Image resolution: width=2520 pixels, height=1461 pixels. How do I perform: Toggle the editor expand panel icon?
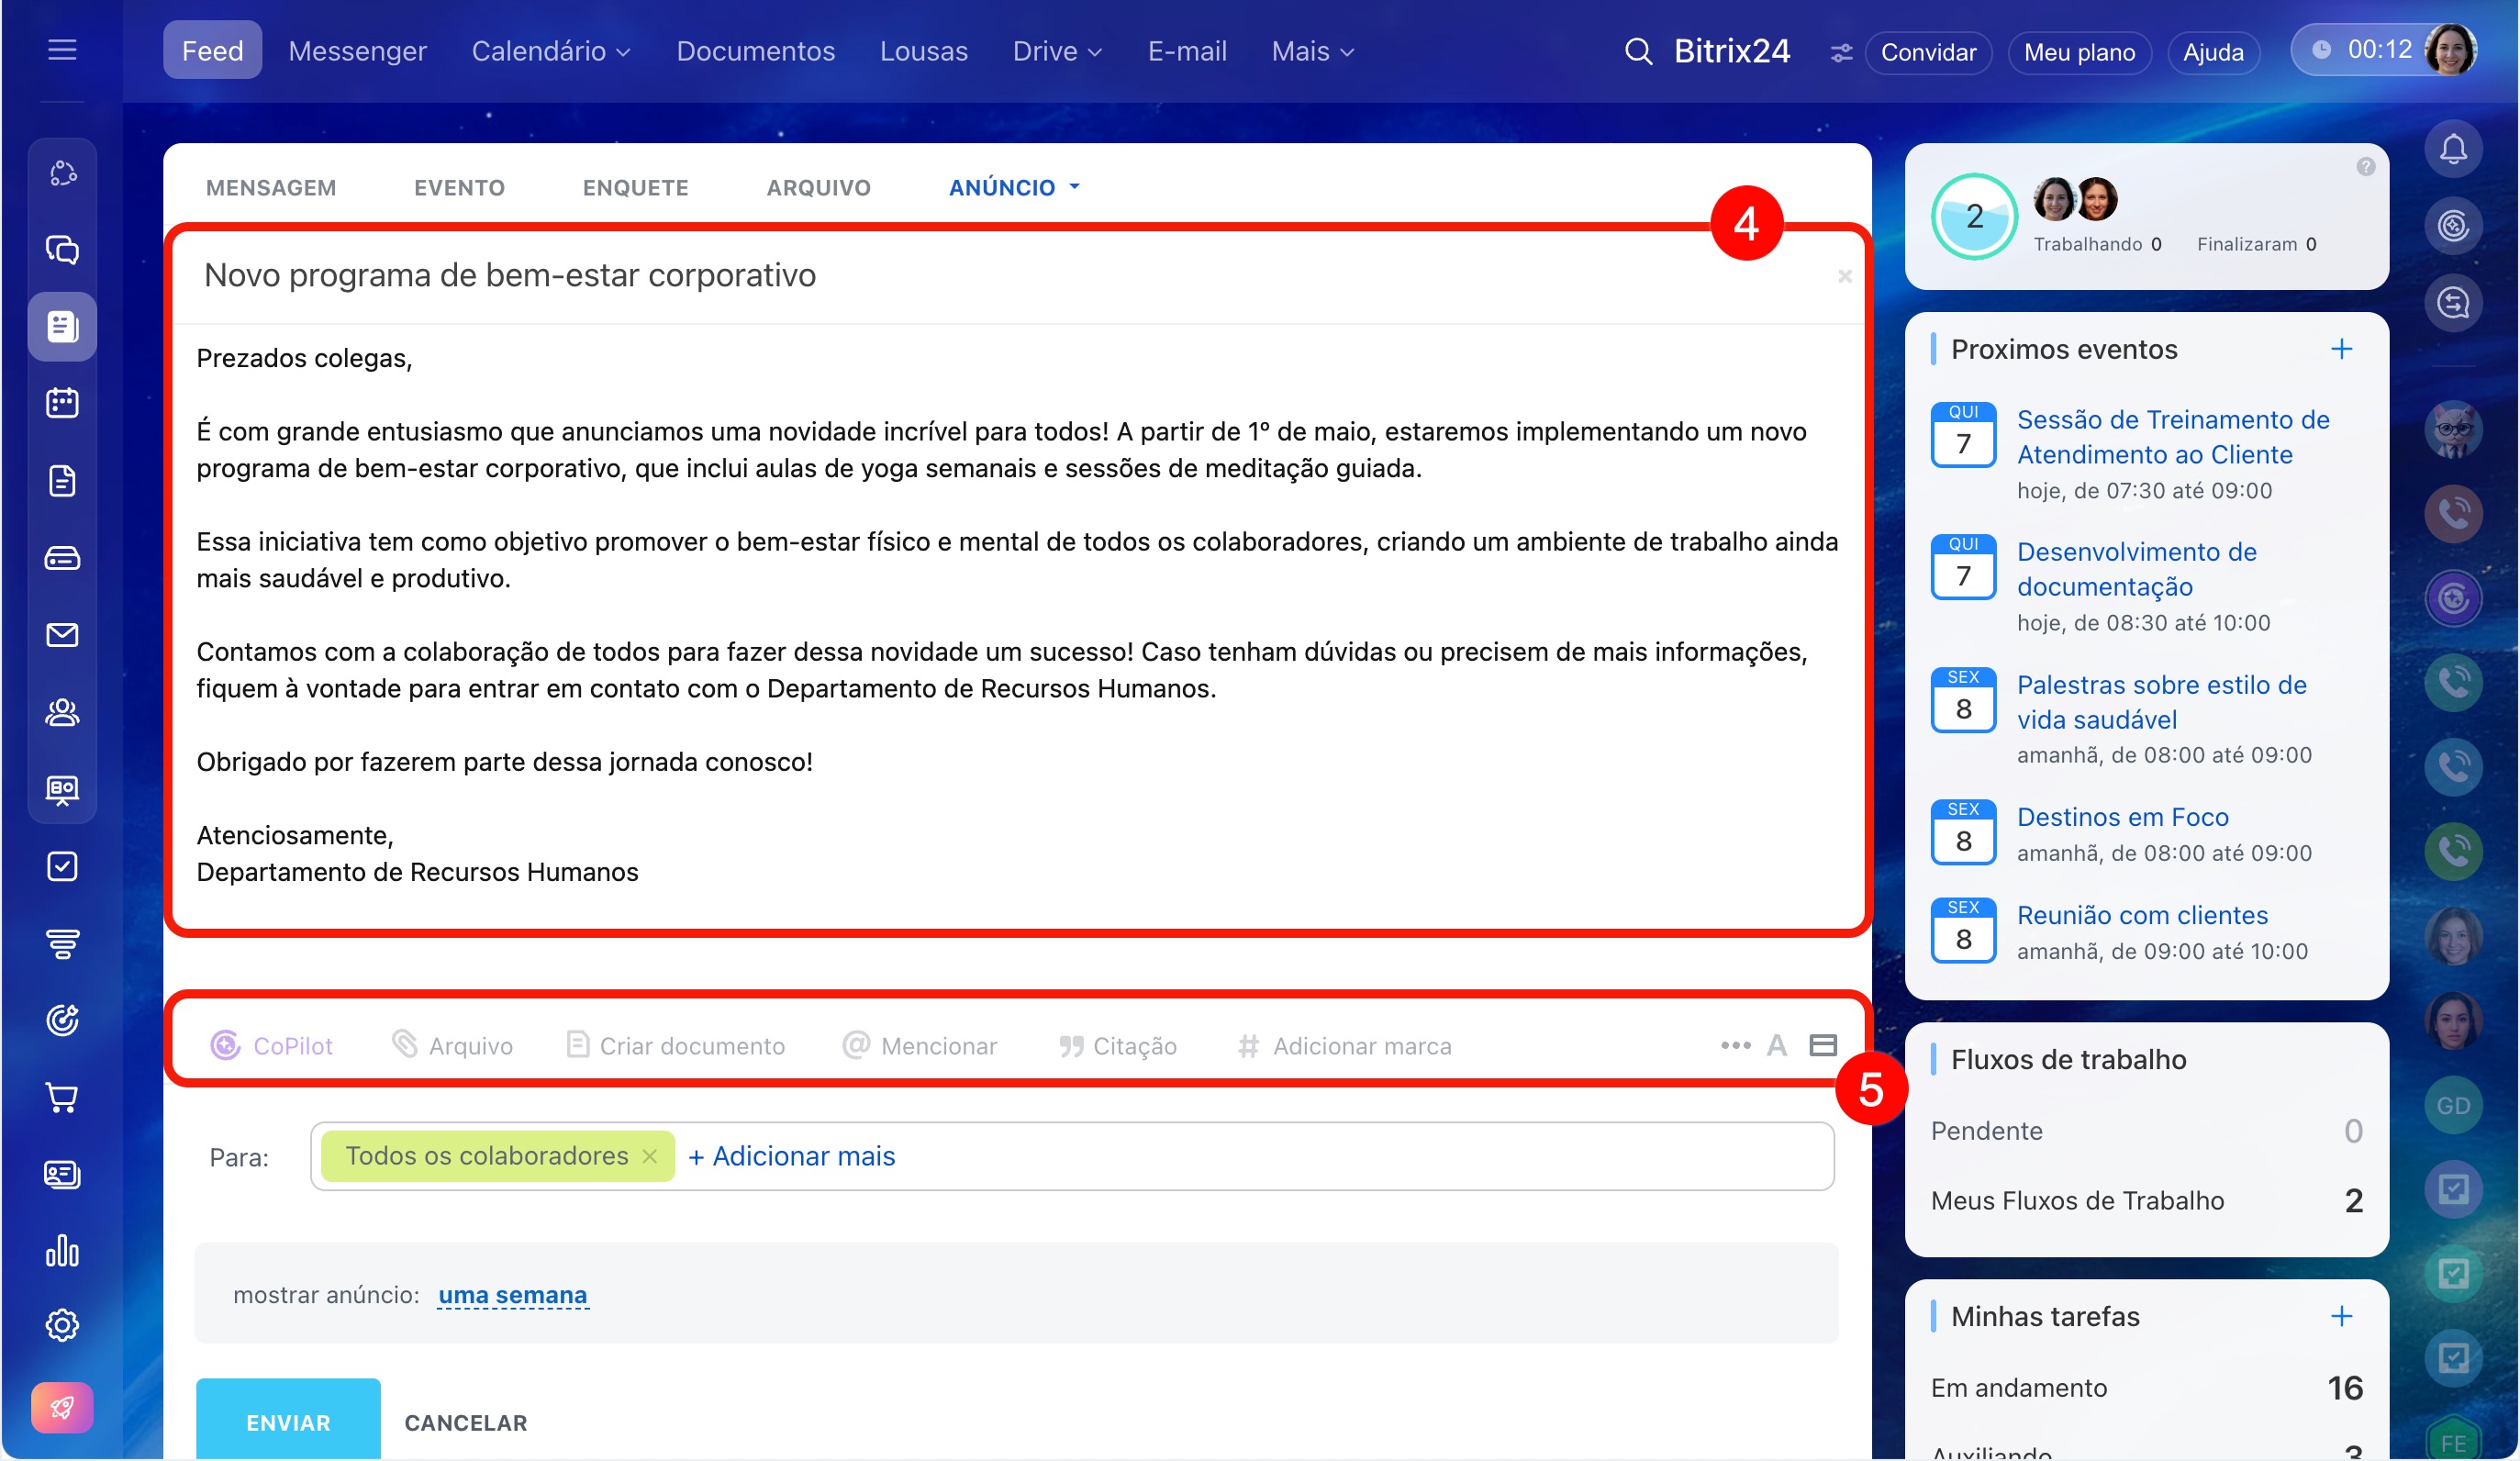coord(1823,1045)
